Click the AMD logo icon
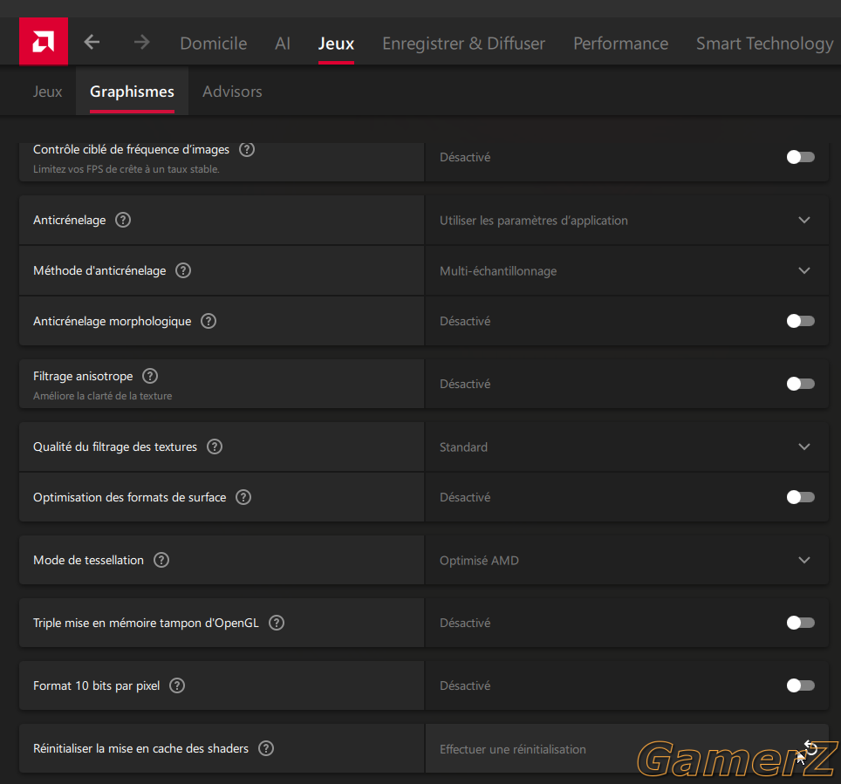The height and width of the screenshot is (784, 841). (x=44, y=41)
